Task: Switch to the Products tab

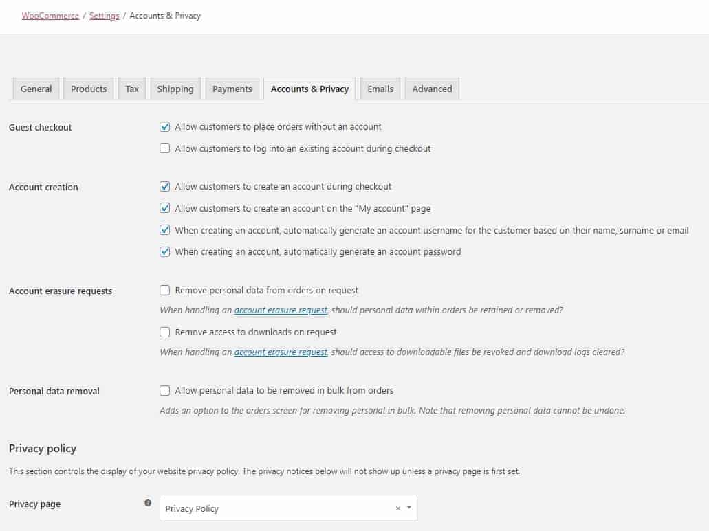Action: tap(89, 89)
